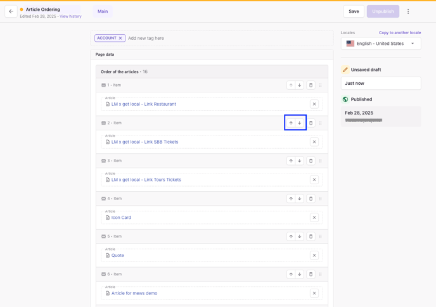Open Article for mews demo link

[134, 293]
